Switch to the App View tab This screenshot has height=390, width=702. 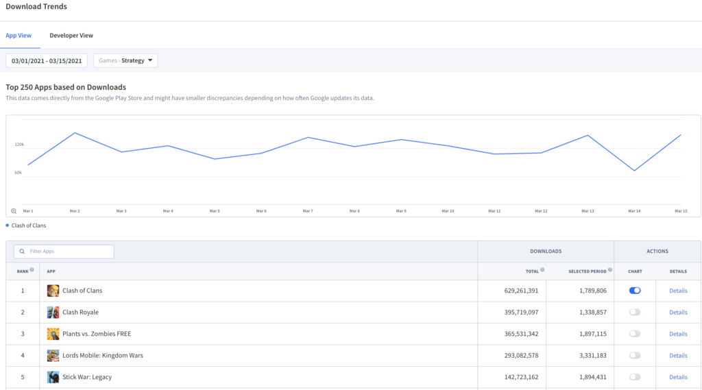coord(19,36)
